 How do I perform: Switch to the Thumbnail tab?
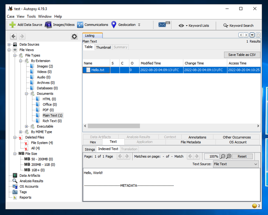(103, 47)
